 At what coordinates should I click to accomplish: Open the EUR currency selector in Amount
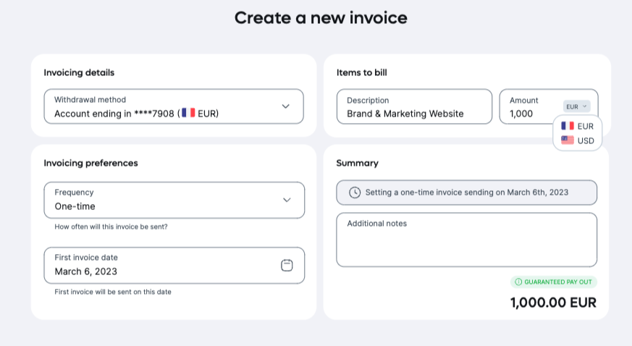(576, 106)
